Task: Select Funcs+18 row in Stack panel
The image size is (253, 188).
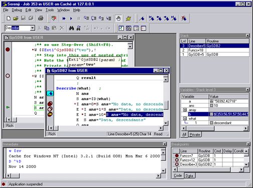Action: 214,50
